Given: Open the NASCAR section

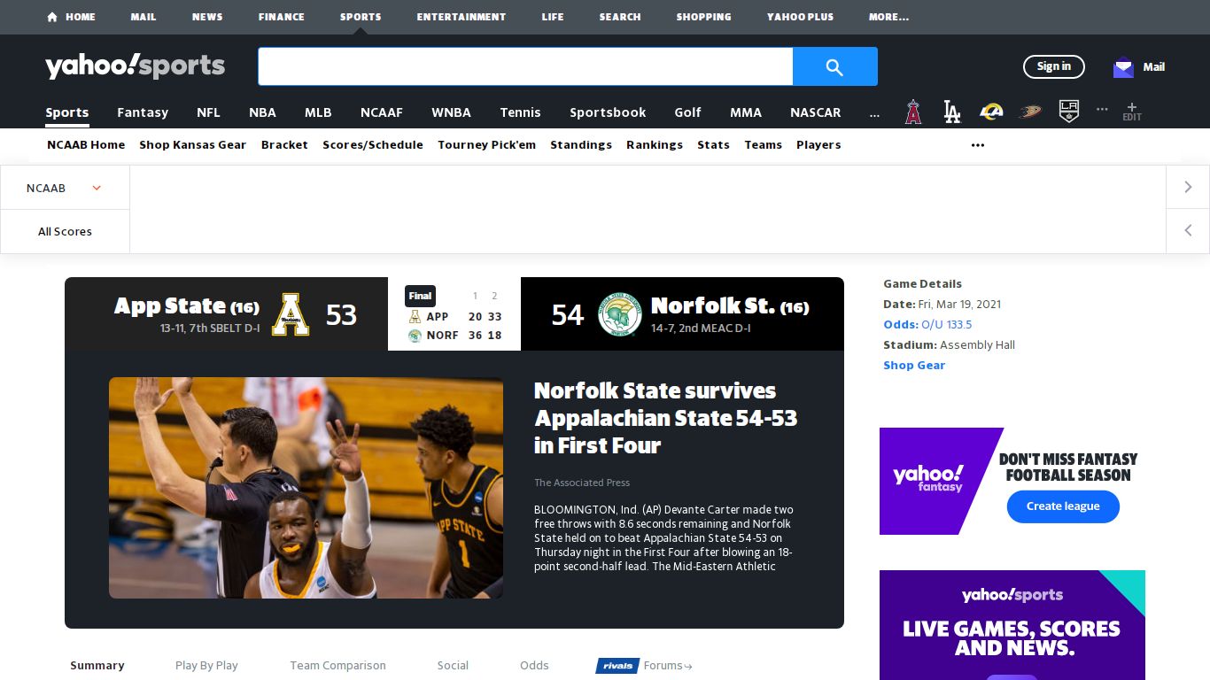Looking at the screenshot, I should (x=816, y=112).
